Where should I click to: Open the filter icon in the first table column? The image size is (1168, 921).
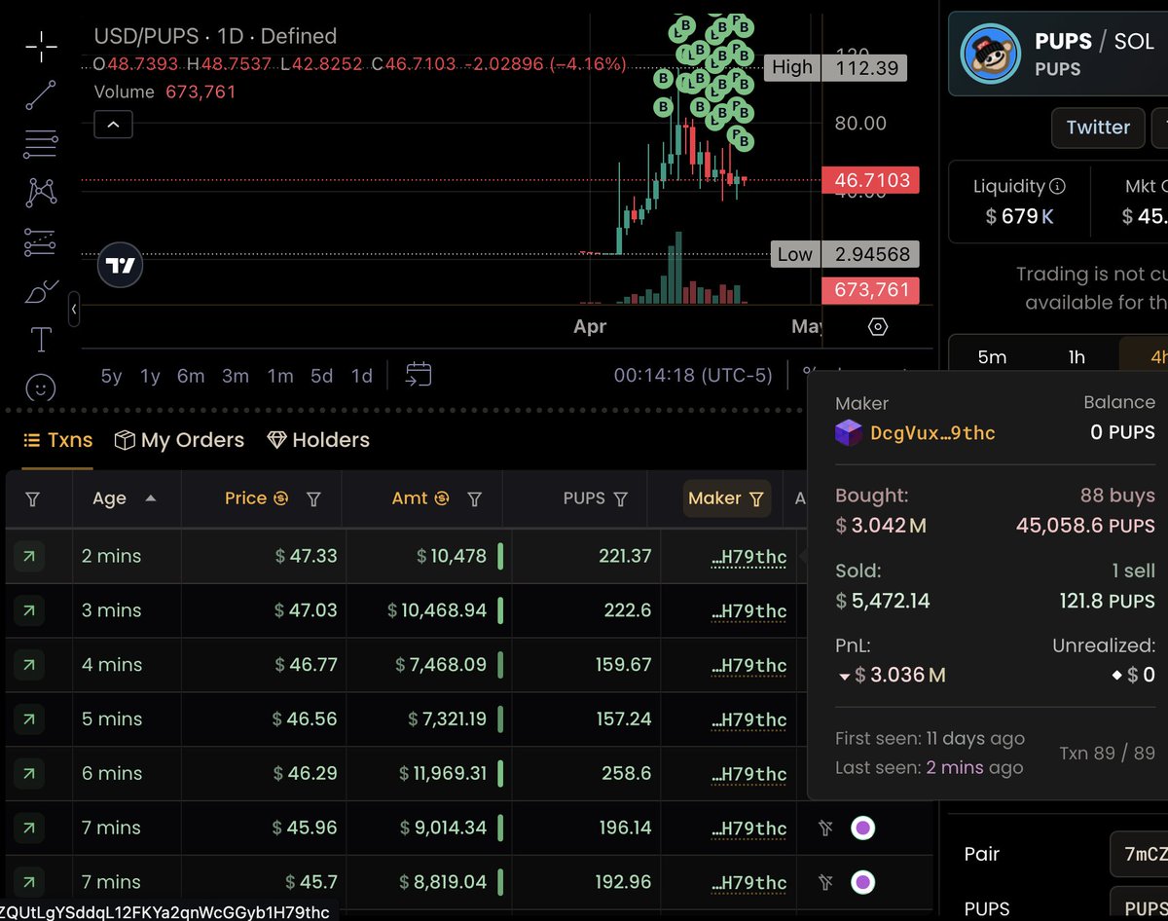pyautogui.click(x=32, y=498)
